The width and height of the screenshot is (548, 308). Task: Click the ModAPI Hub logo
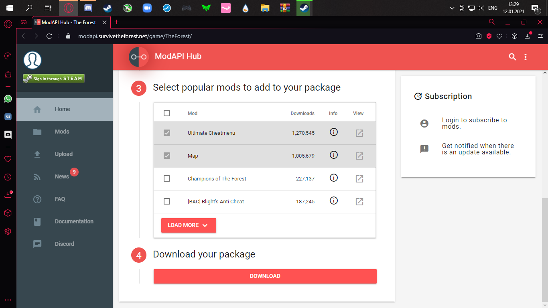pos(139,57)
